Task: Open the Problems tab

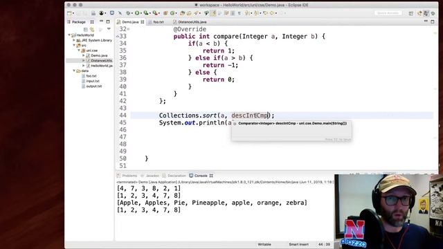Action: click(x=129, y=176)
